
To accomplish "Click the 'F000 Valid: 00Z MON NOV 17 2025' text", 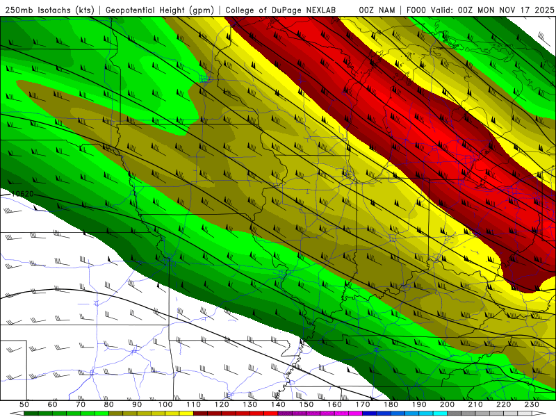I will 480,10.
